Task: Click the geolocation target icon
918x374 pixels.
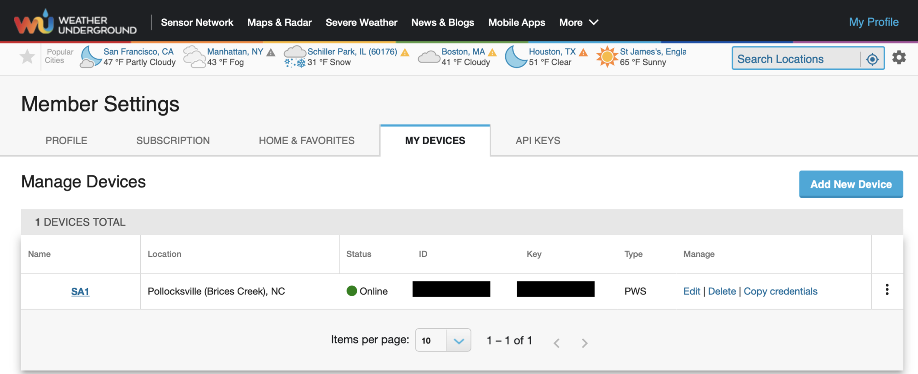Action: pyautogui.click(x=872, y=59)
